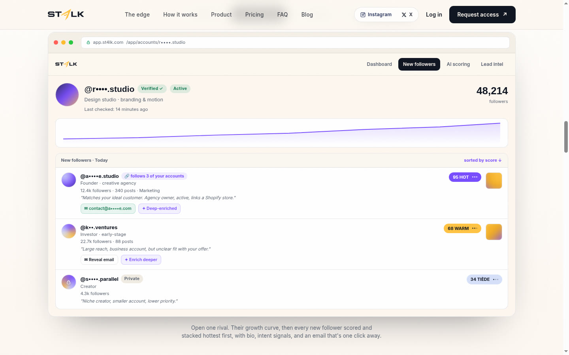The width and height of the screenshot is (569, 355).
Task: Click the Verified badge
Action: click(152, 89)
